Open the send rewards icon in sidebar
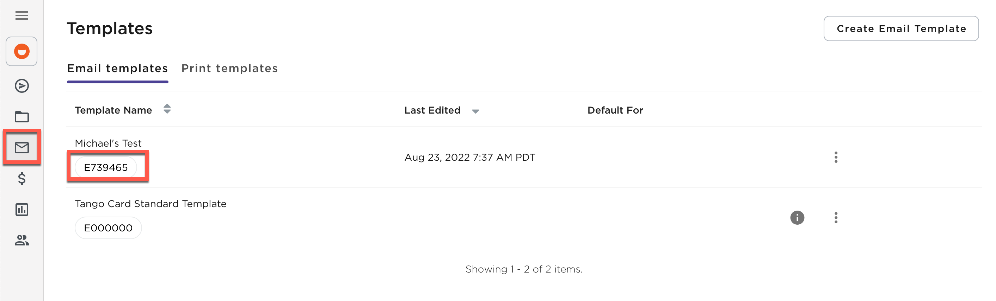 tap(21, 86)
